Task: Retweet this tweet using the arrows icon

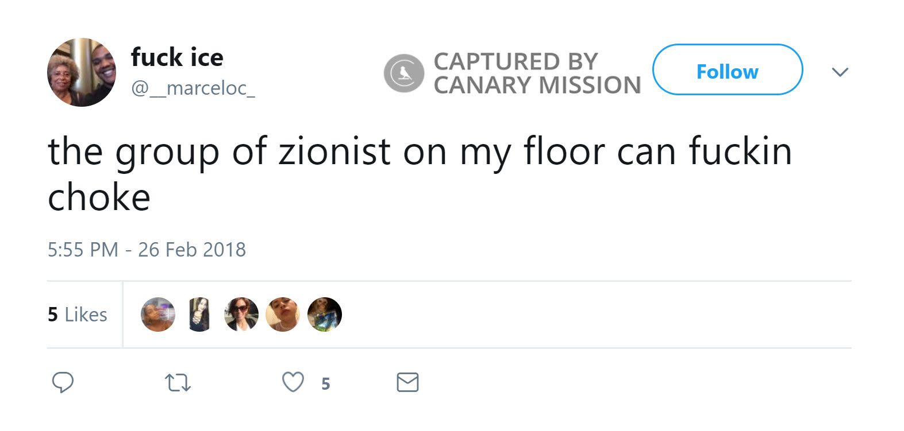Action: pos(178,383)
